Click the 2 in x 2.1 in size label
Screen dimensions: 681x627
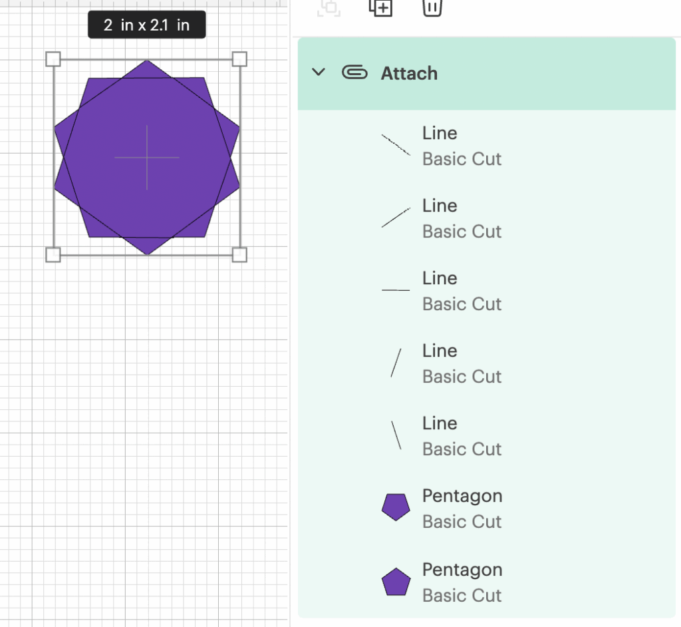pyautogui.click(x=147, y=26)
